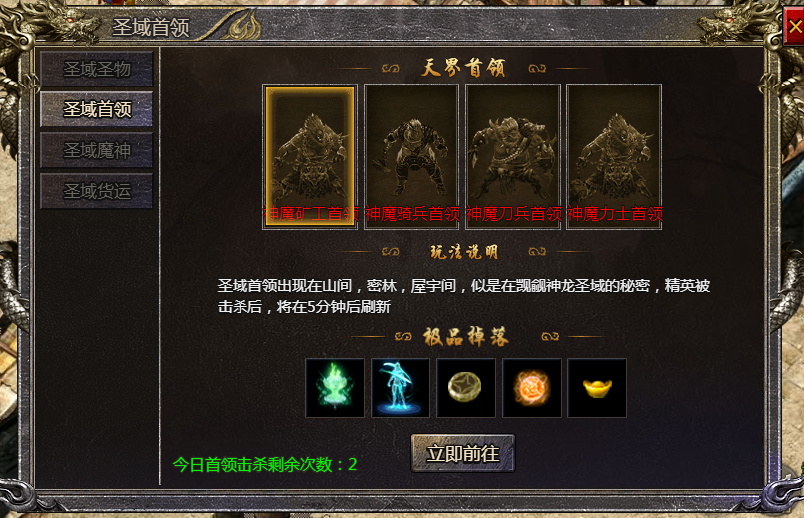This screenshot has width=804, height=518.
Task: Switch to the 圣域魔神 tab
Action: click(x=96, y=150)
